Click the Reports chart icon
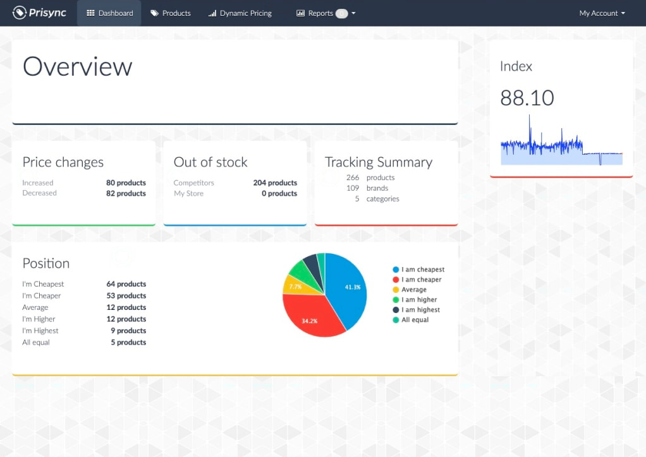 point(301,13)
